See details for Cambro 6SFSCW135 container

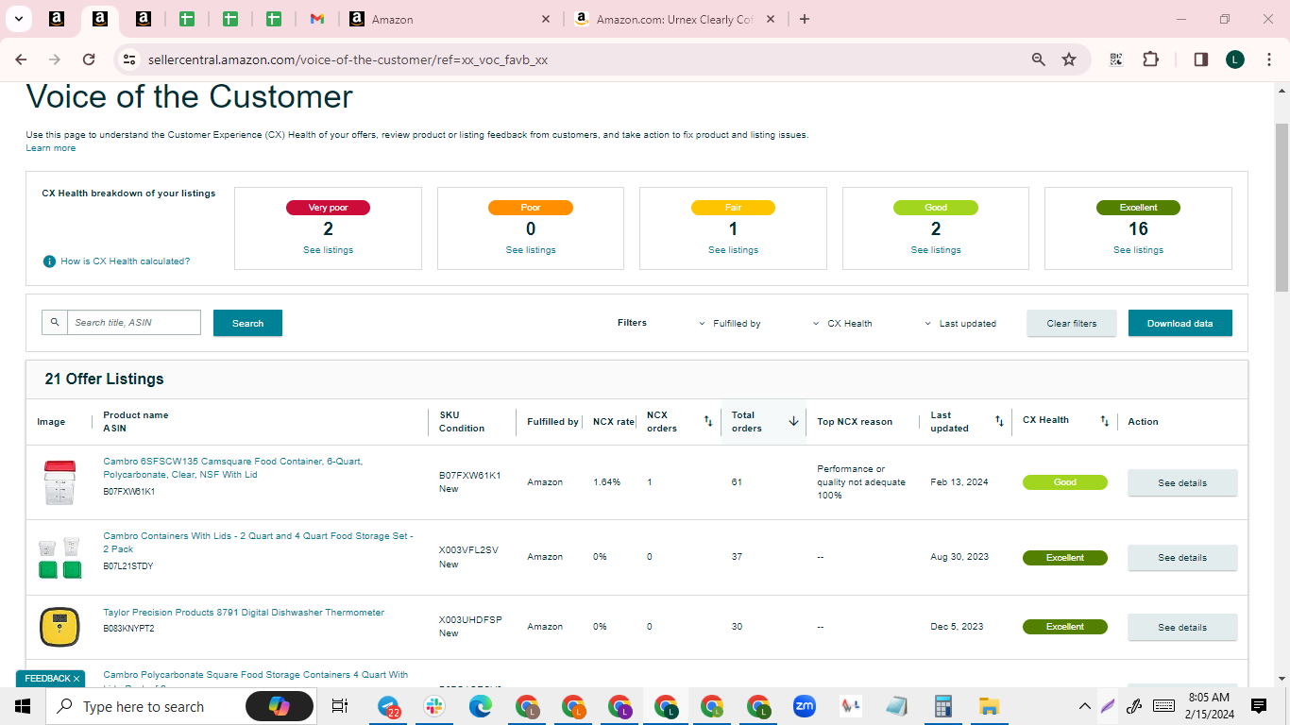pos(1182,482)
